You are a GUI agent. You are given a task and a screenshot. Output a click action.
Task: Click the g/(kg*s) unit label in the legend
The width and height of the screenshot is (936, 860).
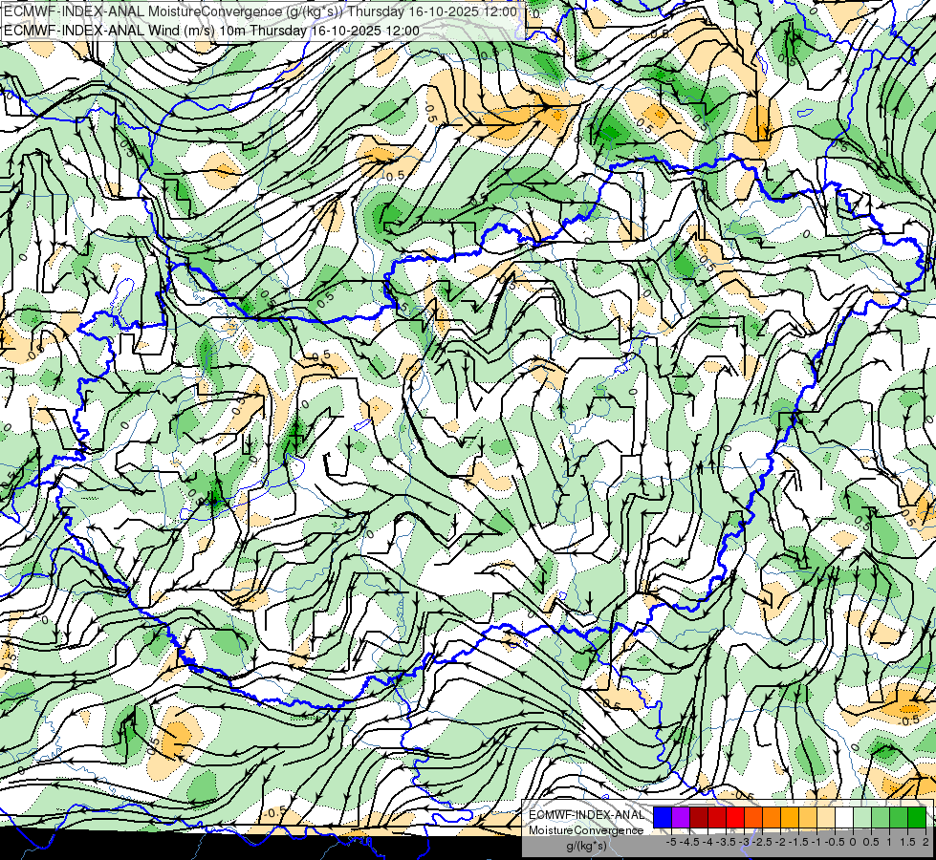pyautogui.click(x=586, y=847)
